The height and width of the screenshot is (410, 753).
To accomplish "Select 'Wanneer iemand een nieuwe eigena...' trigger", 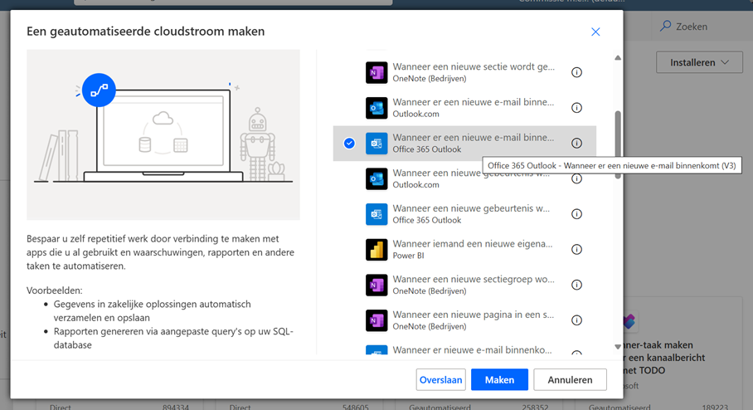I will 465,250.
